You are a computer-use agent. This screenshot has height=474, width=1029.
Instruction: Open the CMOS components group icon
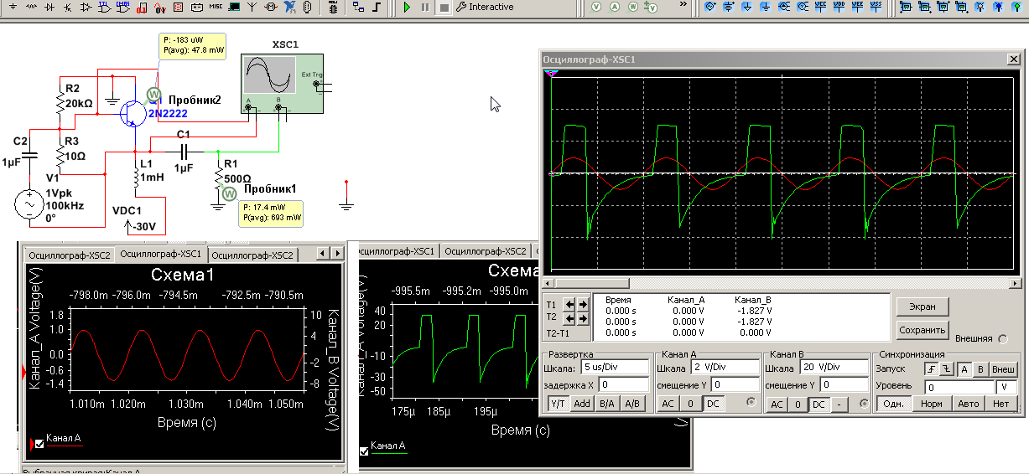[x=122, y=7]
